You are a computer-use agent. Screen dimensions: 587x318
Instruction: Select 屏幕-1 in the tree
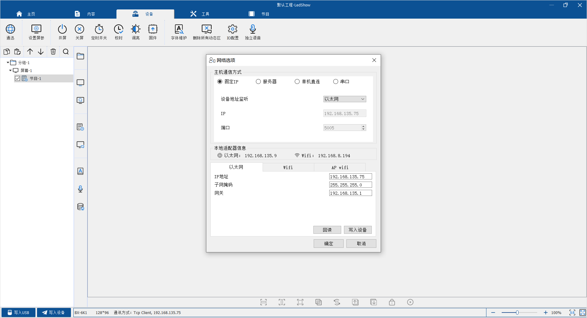tap(26, 70)
